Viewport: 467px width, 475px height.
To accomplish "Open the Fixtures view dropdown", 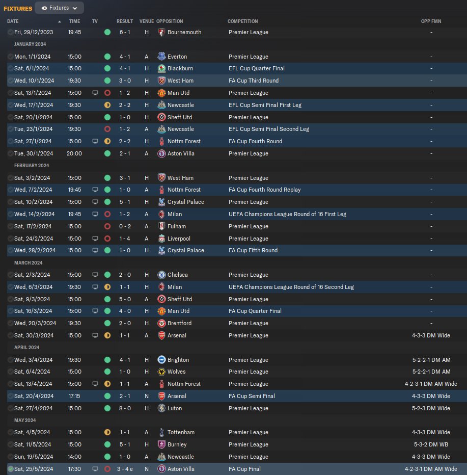I will [x=59, y=8].
